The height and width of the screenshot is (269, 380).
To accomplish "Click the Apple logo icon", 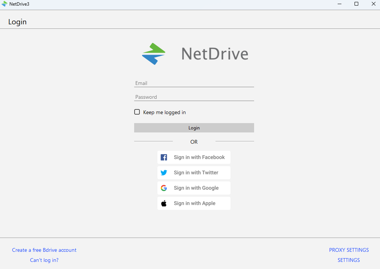I will [164, 204].
